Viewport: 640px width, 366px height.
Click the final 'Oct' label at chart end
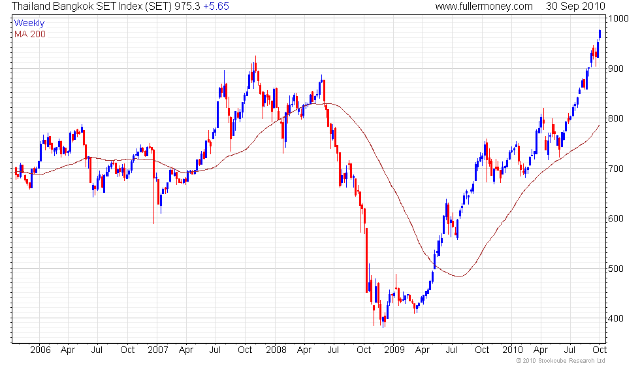click(600, 350)
